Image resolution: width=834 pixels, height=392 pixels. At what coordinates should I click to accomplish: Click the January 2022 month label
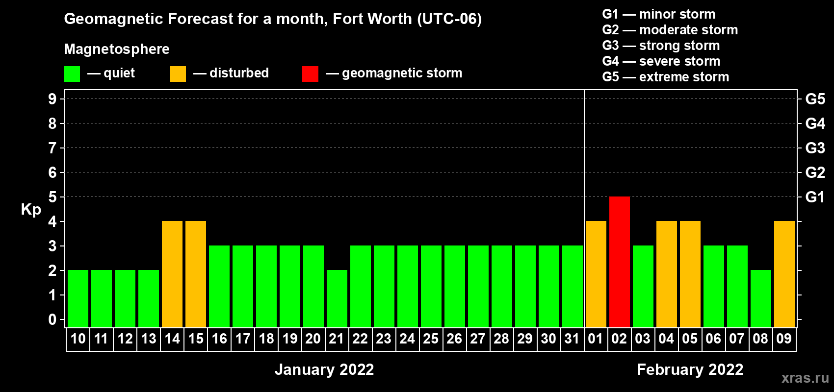324,369
